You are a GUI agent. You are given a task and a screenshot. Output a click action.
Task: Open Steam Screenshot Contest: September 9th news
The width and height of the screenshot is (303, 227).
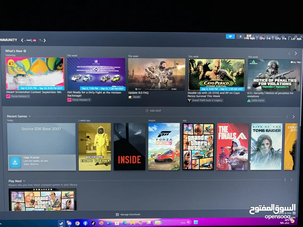pos(34,92)
